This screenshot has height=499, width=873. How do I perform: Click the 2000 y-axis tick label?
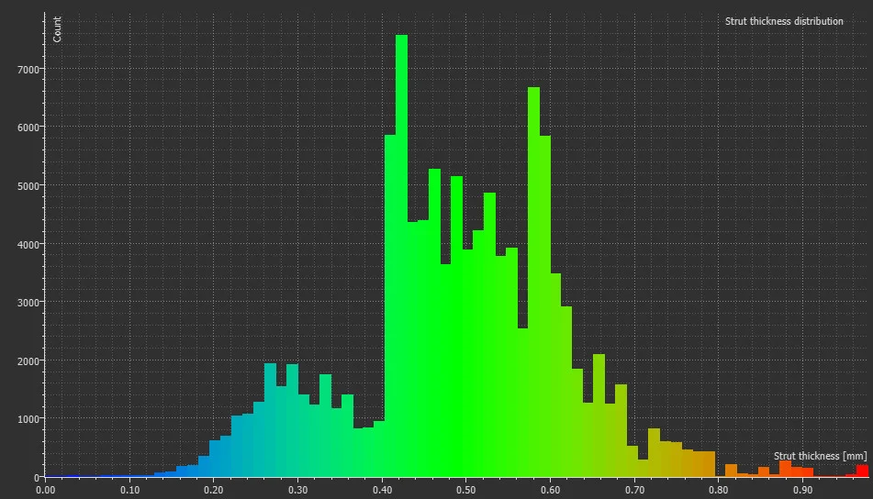(x=28, y=361)
